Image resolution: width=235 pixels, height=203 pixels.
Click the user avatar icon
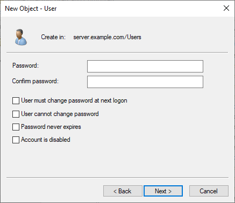click(21, 37)
